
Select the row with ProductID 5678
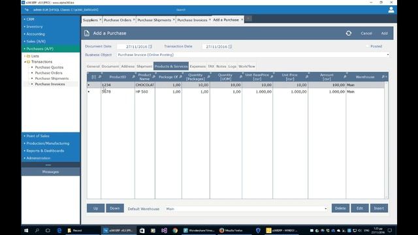click(x=236, y=91)
